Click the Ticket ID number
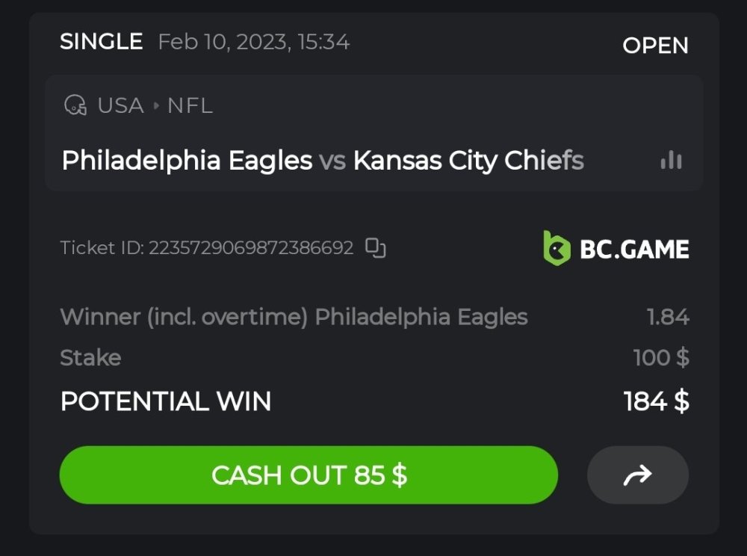The height and width of the screenshot is (556, 747). (x=252, y=247)
